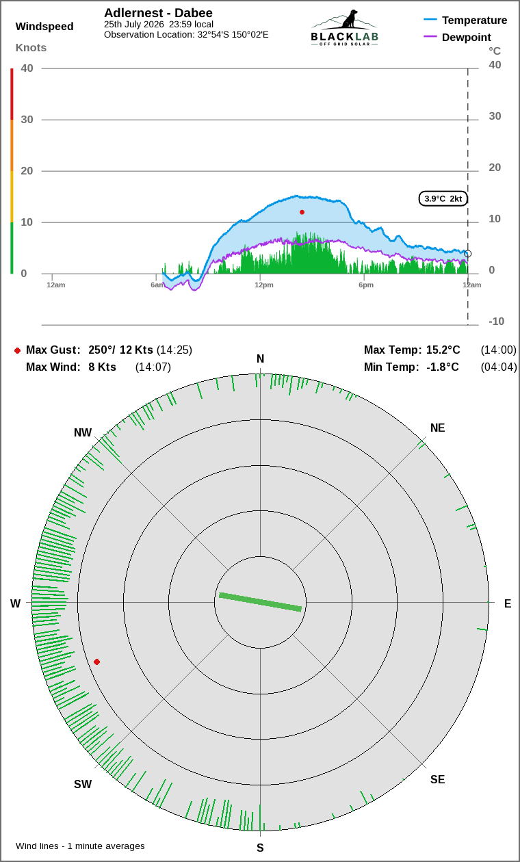Click the °C unit label
Screen dimensions: 520x862
coord(495,51)
